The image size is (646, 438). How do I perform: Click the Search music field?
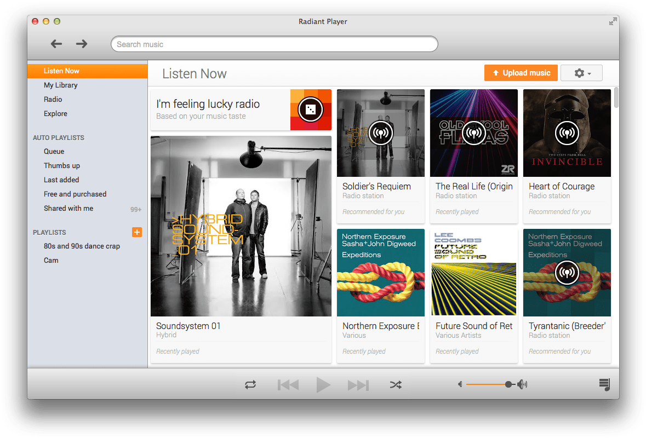pyautogui.click(x=274, y=44)
